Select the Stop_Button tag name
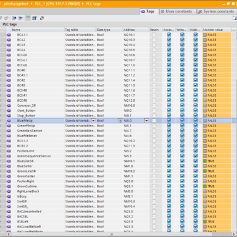 pos(26,116)
